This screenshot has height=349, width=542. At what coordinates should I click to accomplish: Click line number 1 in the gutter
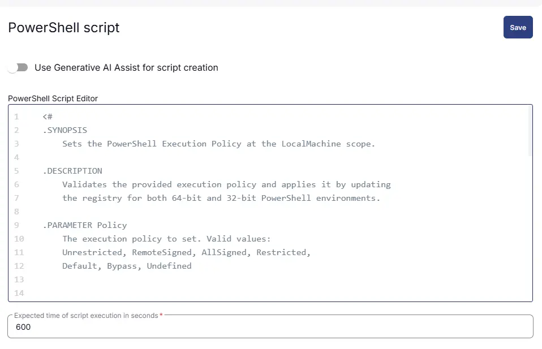pyautogui.click(x=16, y=117)
